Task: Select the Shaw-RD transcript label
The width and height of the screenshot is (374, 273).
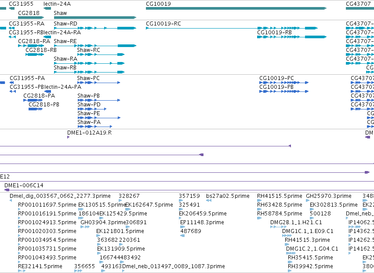Action: [65, 24]
